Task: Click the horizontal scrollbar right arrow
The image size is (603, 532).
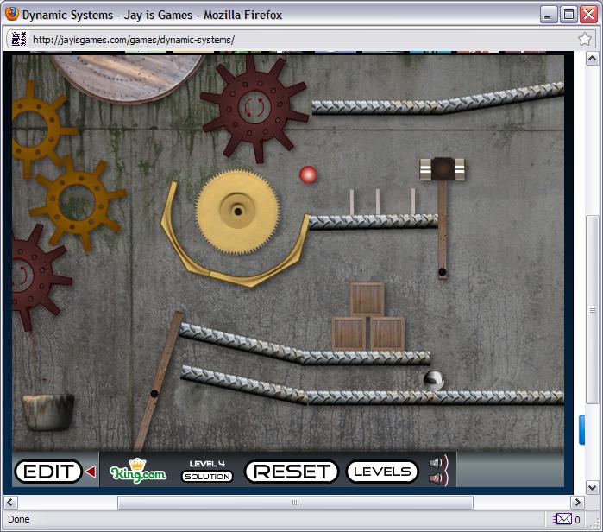Action: (x=577, y=502)
